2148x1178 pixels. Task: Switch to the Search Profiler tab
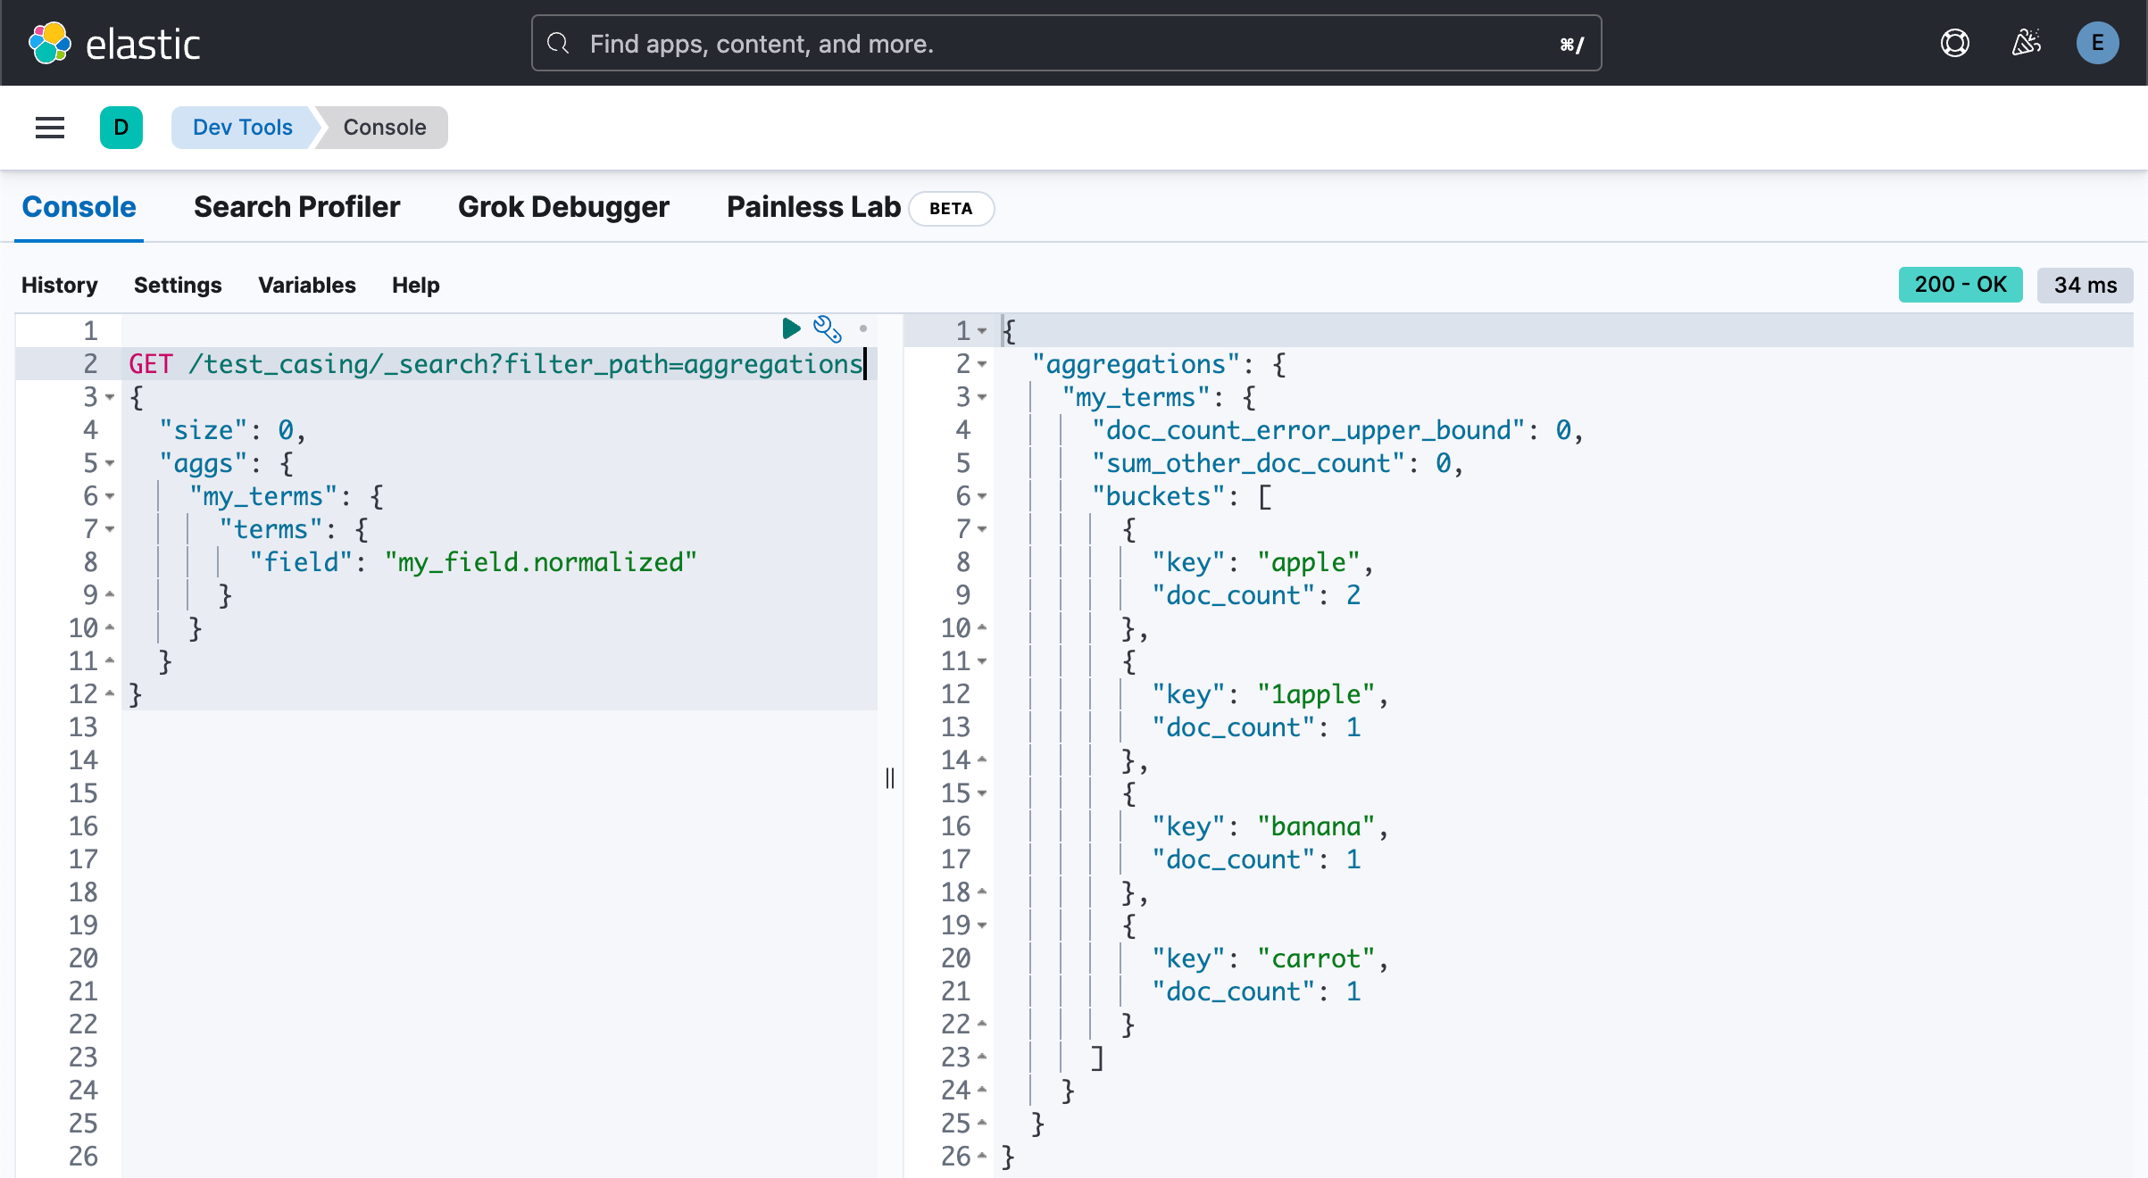coord(297,204)
